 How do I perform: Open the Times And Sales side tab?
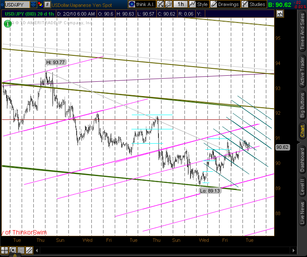(x=302, y=31)
